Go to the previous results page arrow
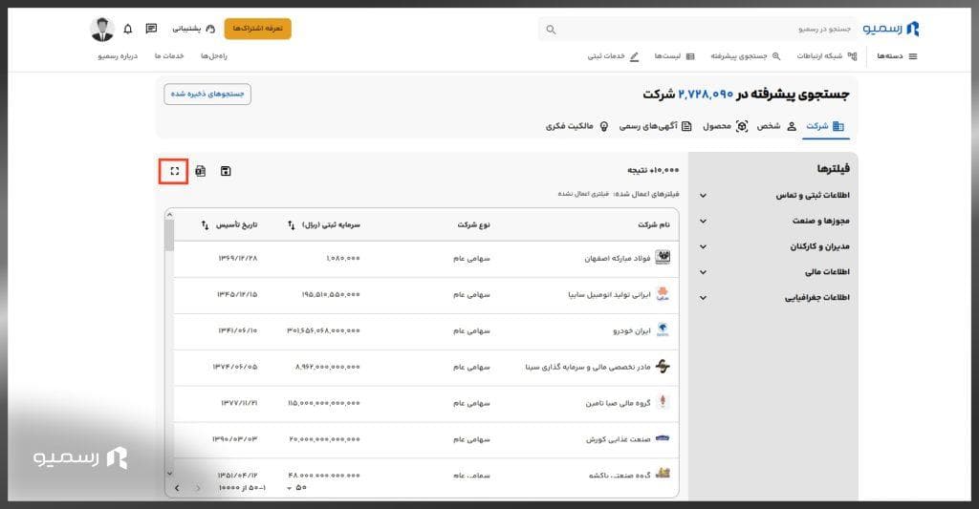Viewport: 979px width, 509px height. coord(198,488)
